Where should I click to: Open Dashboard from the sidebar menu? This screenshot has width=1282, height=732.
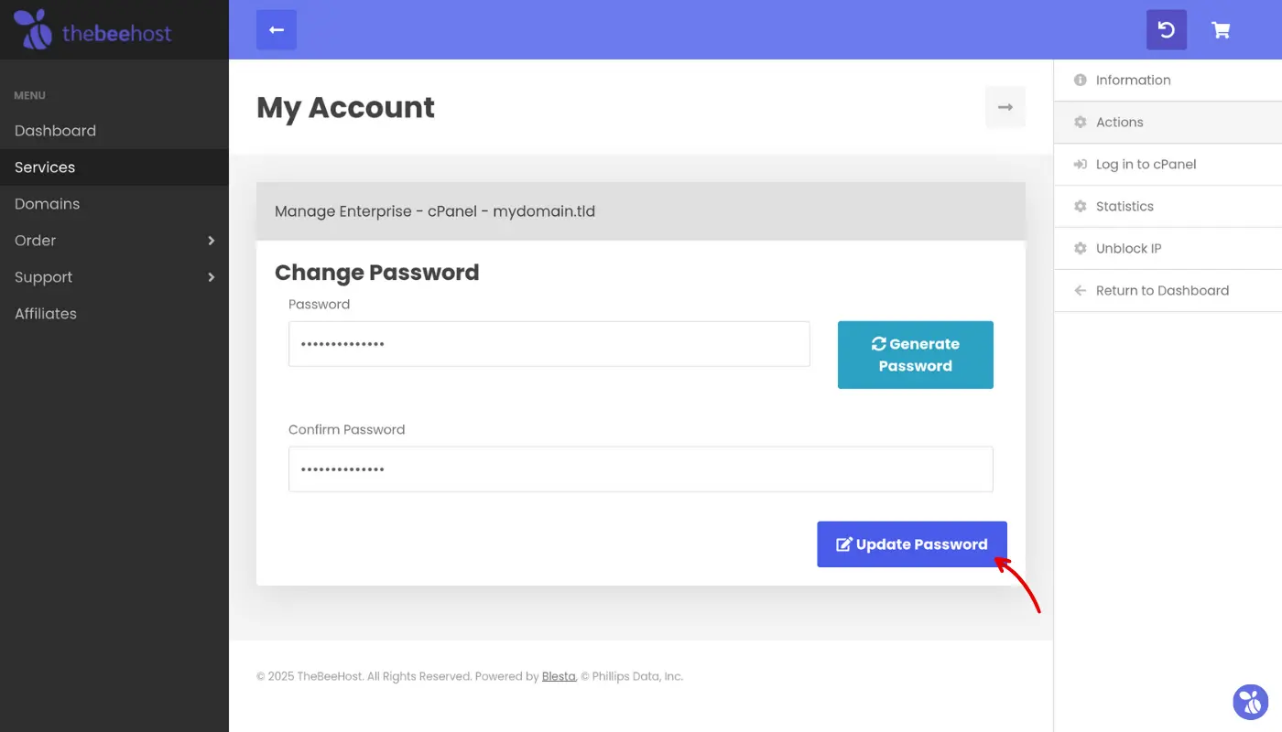pos(55,131)
